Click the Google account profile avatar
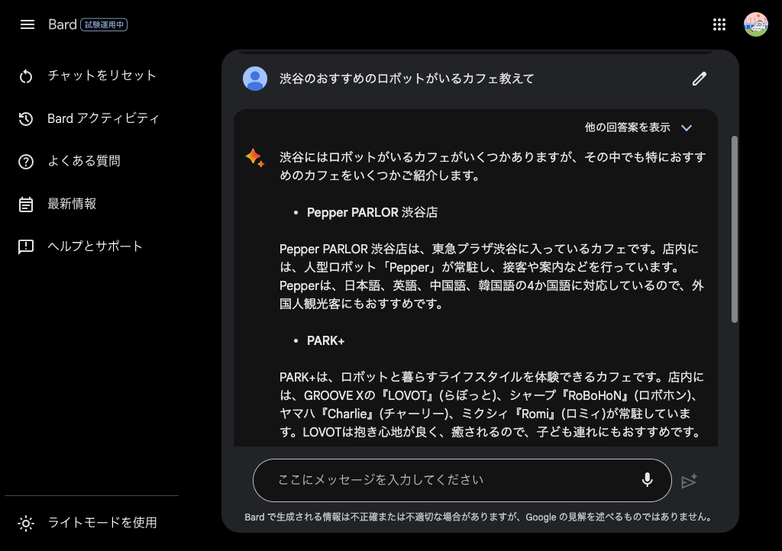 (x=755, y=24)
